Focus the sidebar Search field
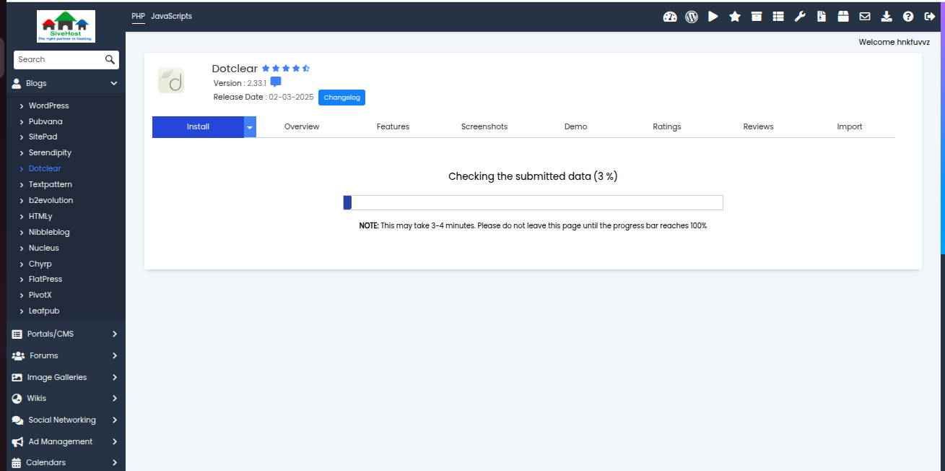 click(59, 59)
